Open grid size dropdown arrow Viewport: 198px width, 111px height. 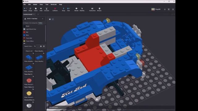[x=70, y=8]
